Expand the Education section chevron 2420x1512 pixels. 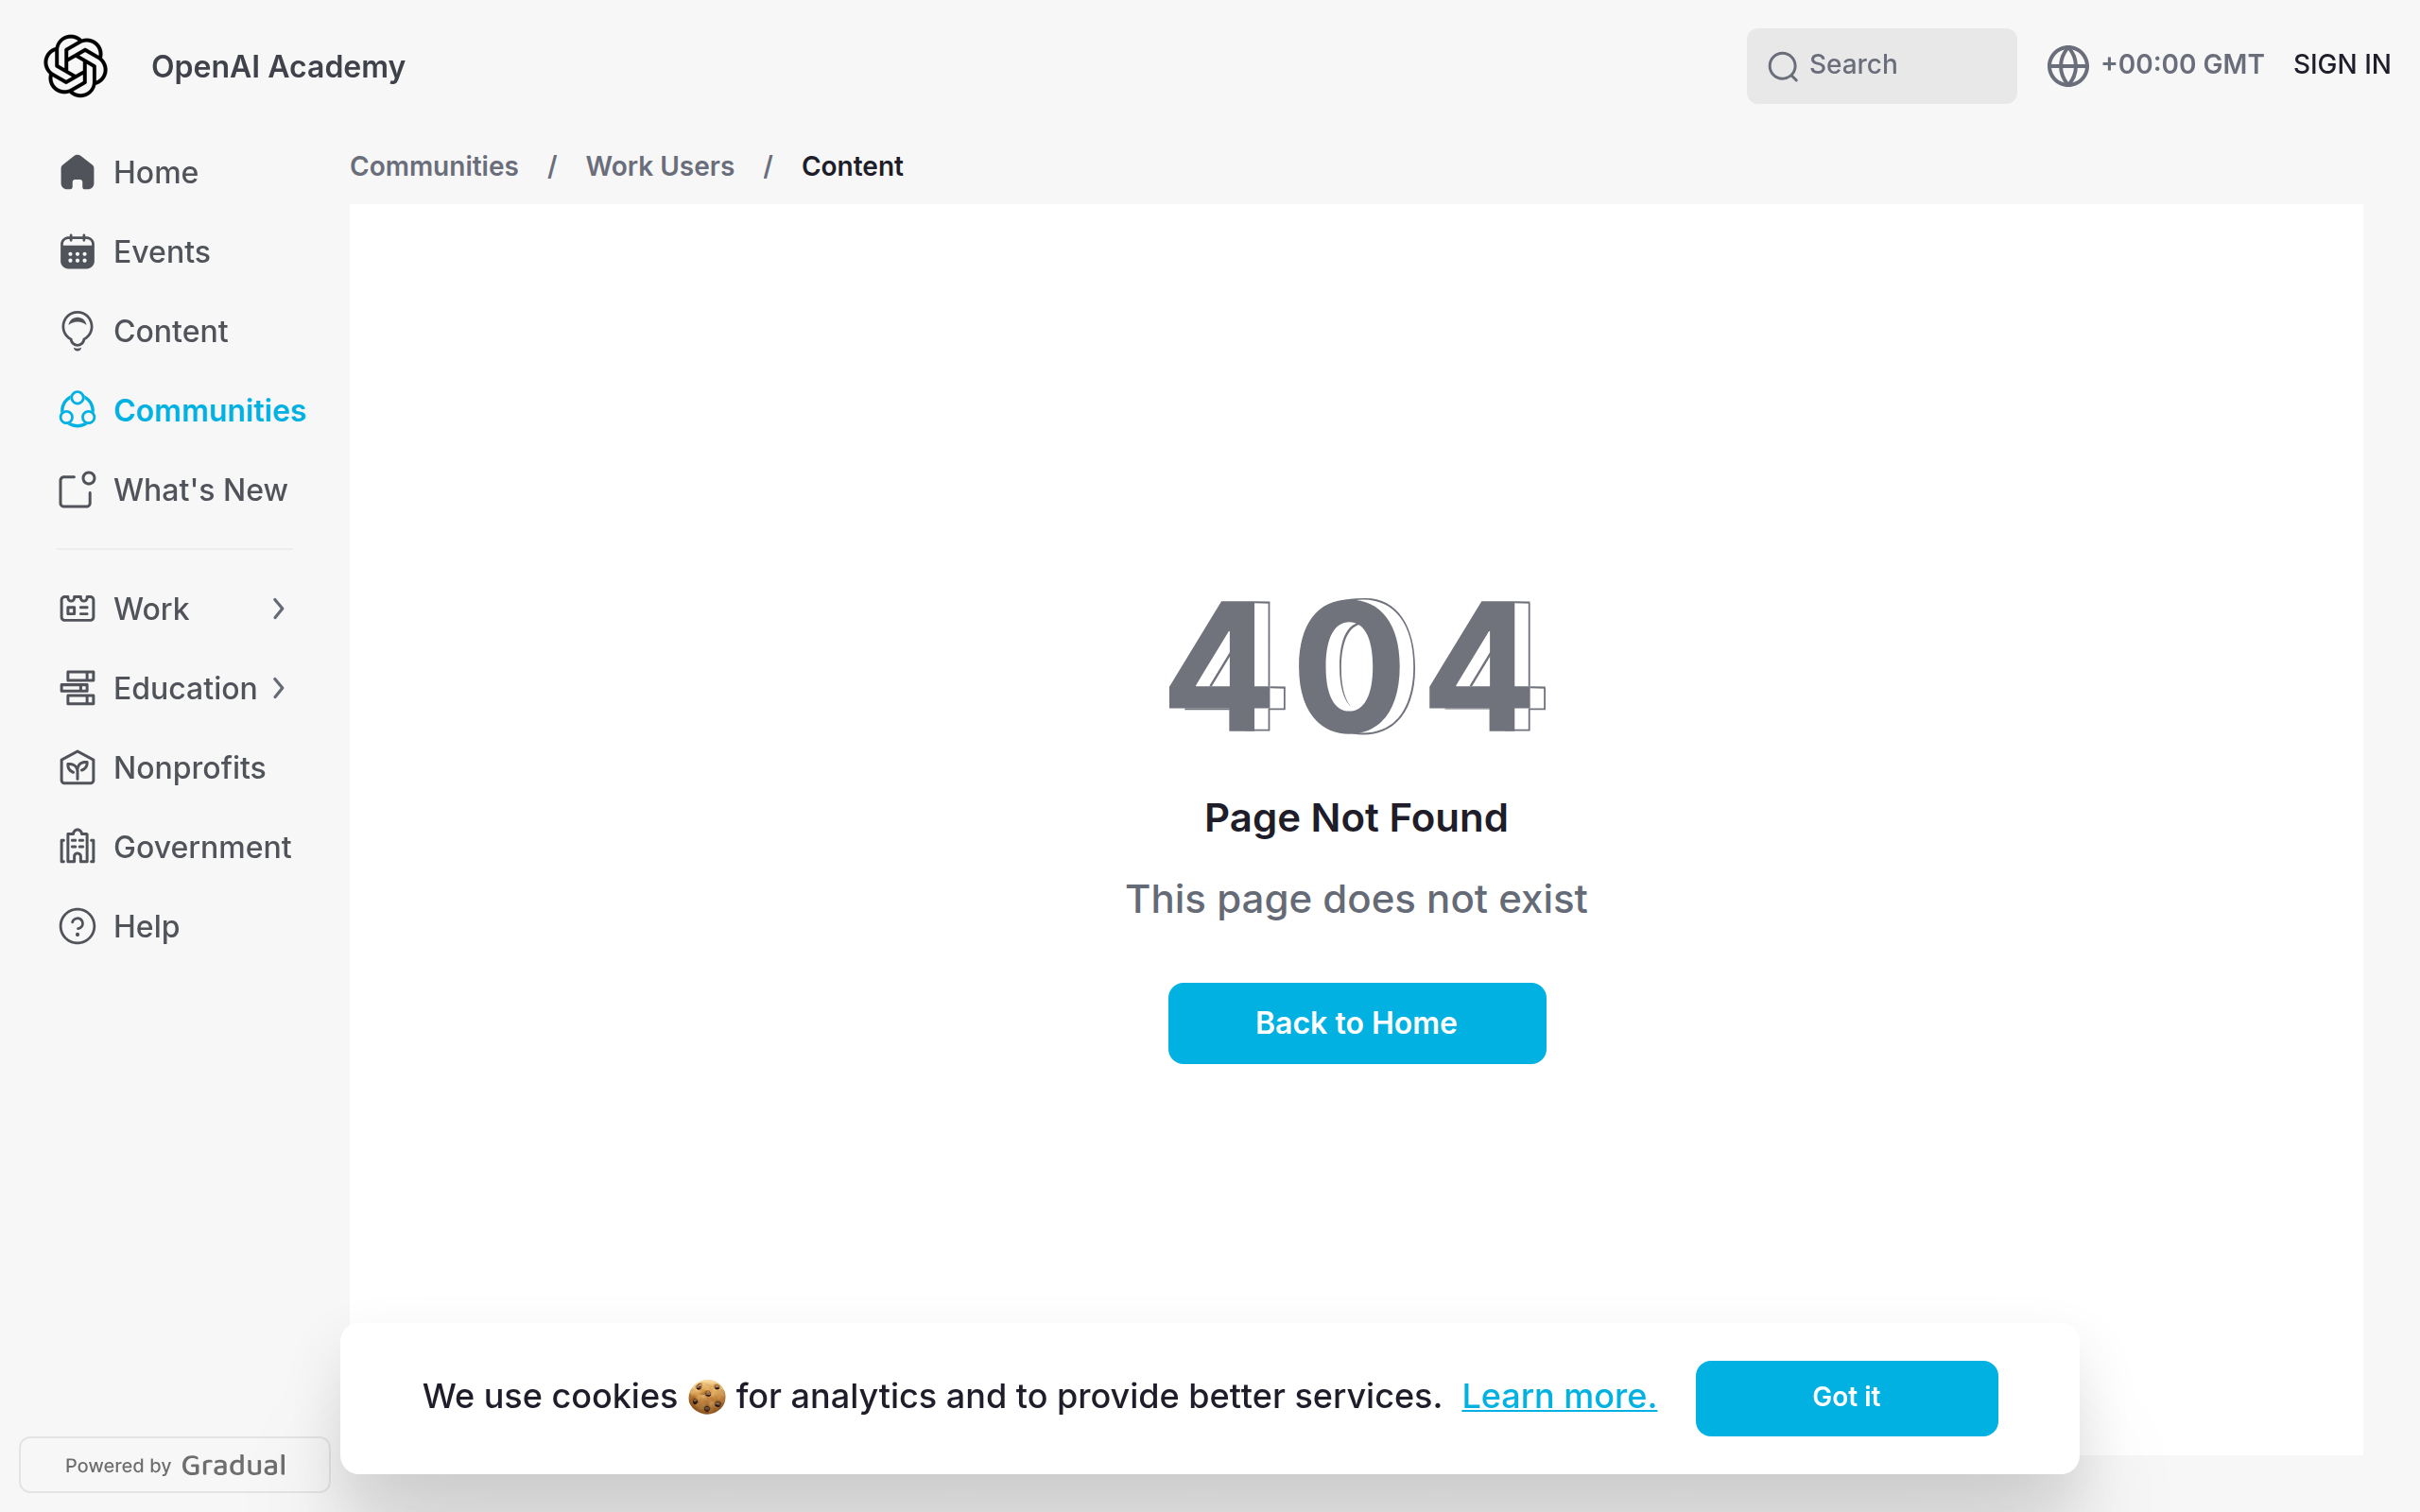(279, 688)
